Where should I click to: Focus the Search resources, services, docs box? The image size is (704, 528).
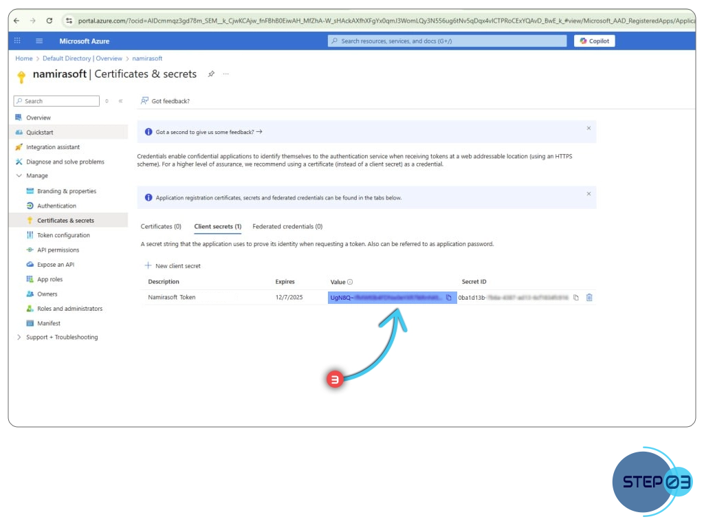tap(447, 41)
